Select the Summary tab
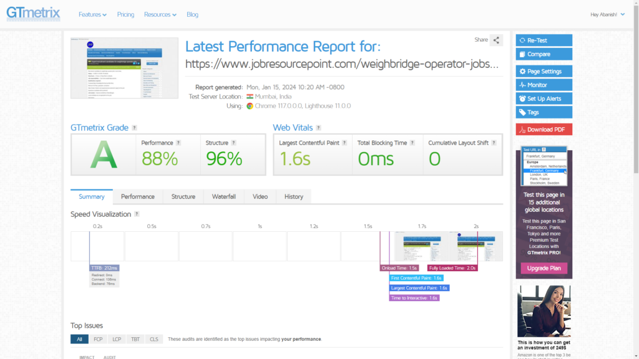 click(92, 196)
